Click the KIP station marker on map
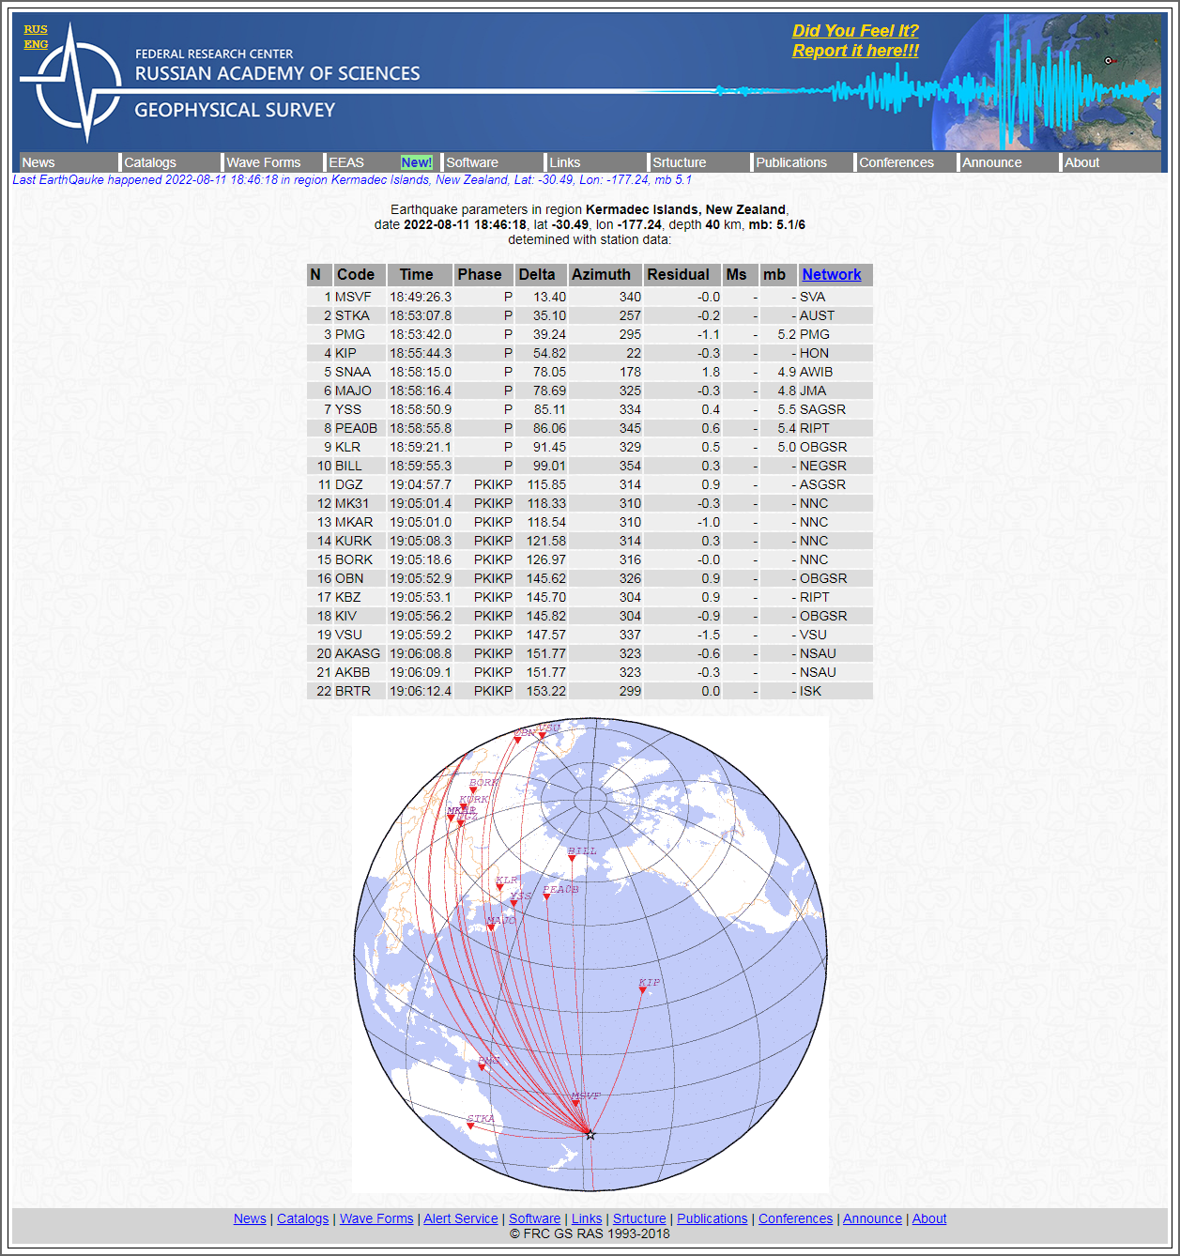 [x=643, y=990]
